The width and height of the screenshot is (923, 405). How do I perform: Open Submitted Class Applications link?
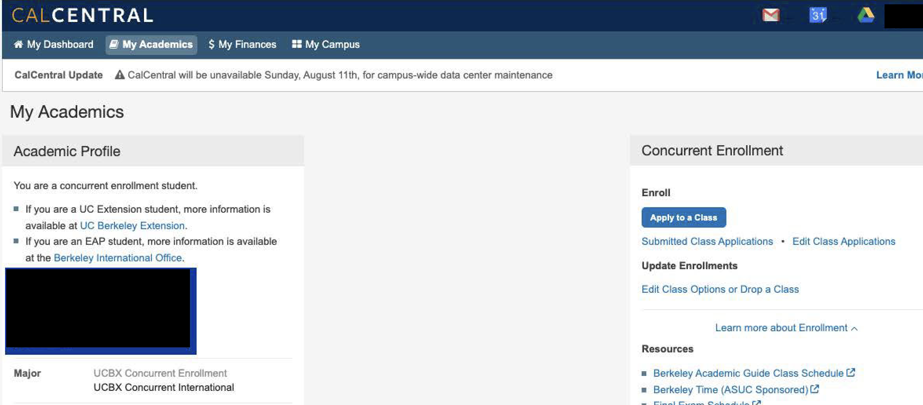coord(707,241)
